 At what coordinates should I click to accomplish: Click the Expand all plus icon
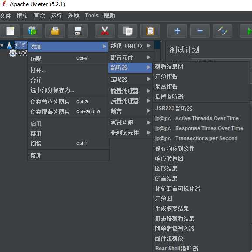[177, 31]
